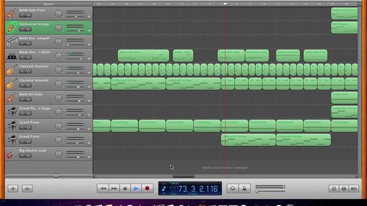
Task: Start recording with the red record button
Action: pos(147,188)
